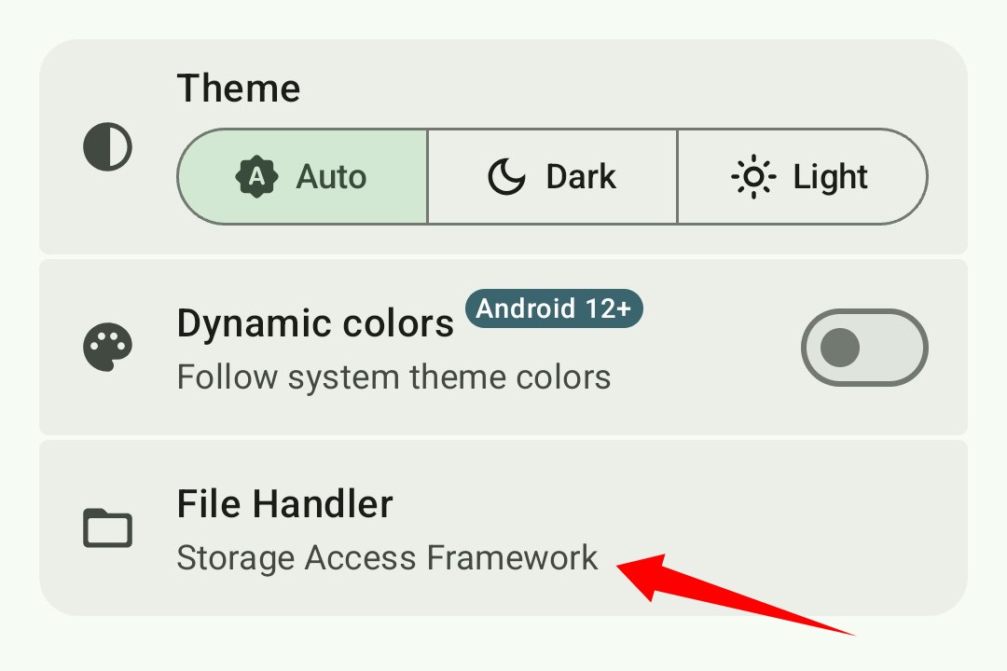Click the folder icon beside File Handler
Image resolution: width=1007 pixels, height=671 pixels.
(x=108, y=528)
